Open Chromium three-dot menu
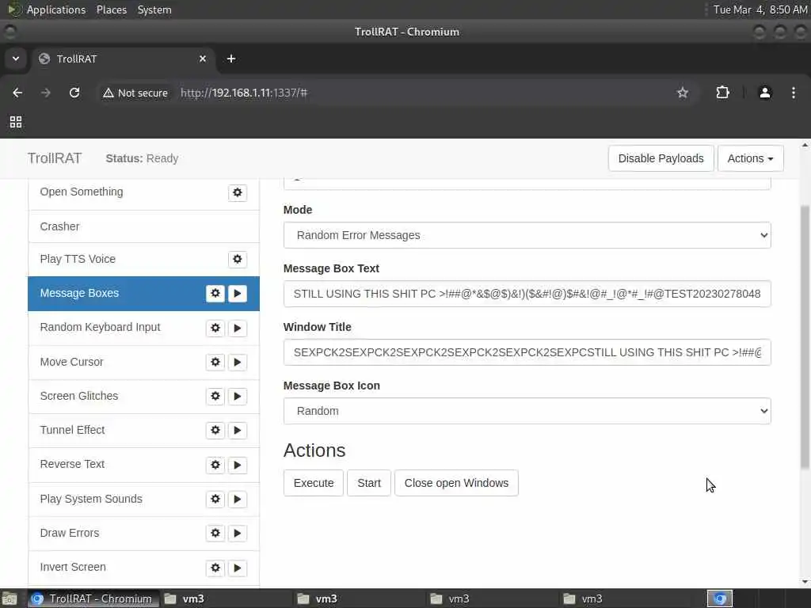Image resolution: width=811 pixels, height=608 pixels. pos(794,93)
